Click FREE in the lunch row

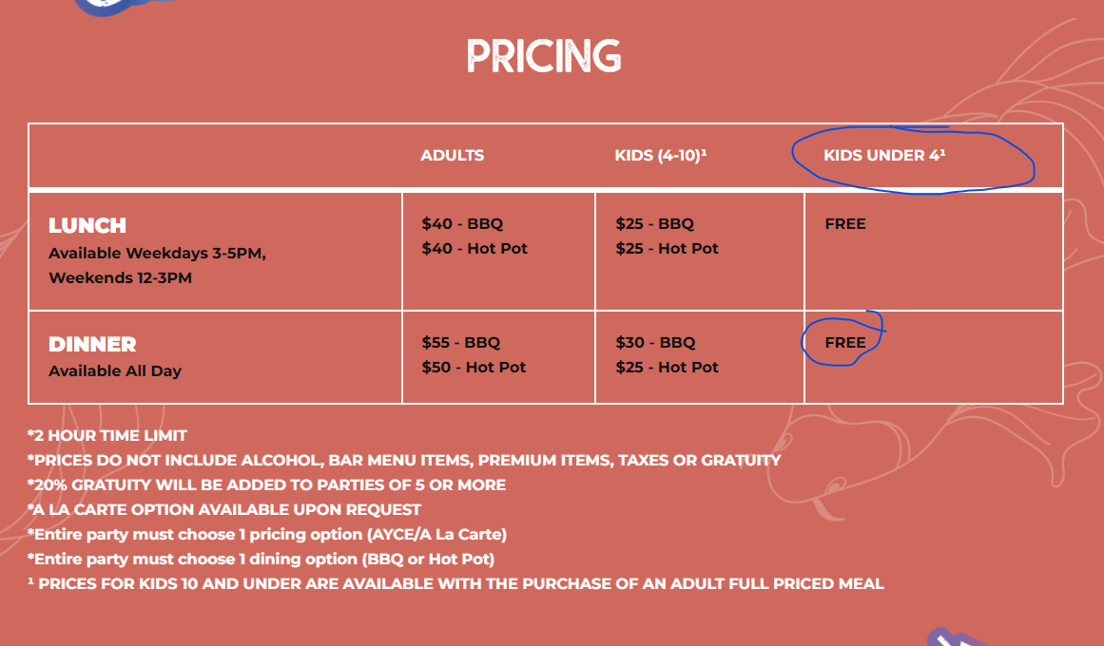tap(845, 224)
